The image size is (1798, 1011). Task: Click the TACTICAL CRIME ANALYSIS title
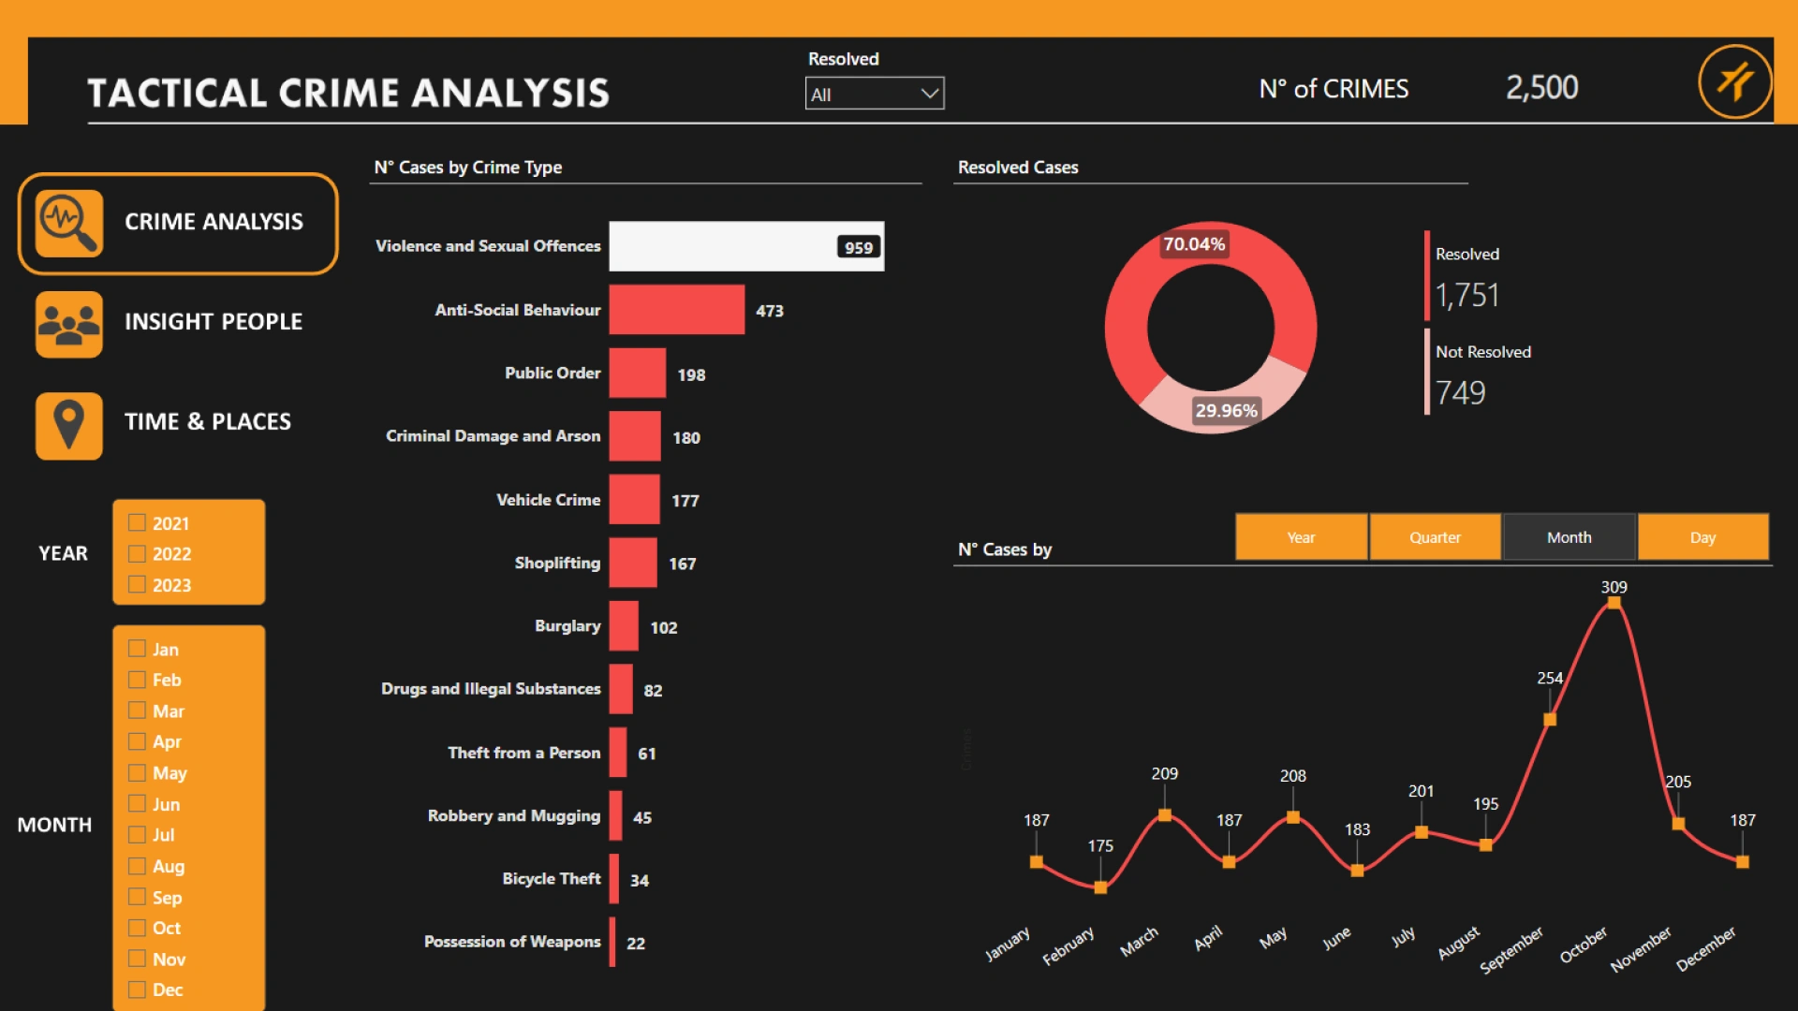[x=348, y=93]
